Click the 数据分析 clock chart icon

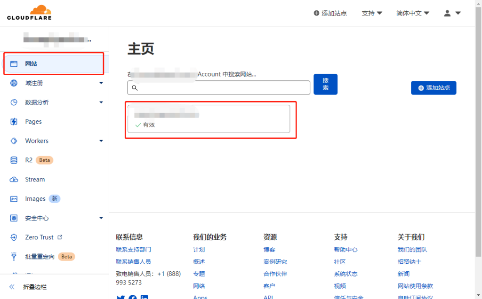point(14,102)
